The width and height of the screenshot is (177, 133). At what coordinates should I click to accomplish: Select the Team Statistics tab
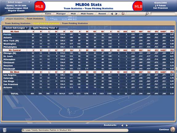coord(35,19)
